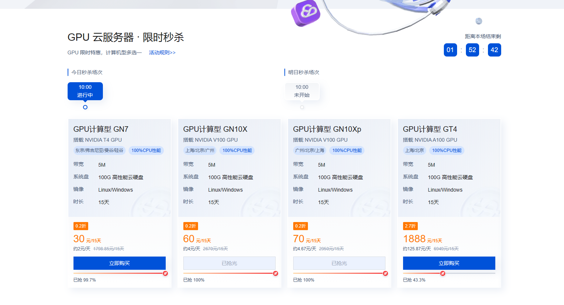
Task: Click the 70 元/15天 price
Action: coord(307,239)
